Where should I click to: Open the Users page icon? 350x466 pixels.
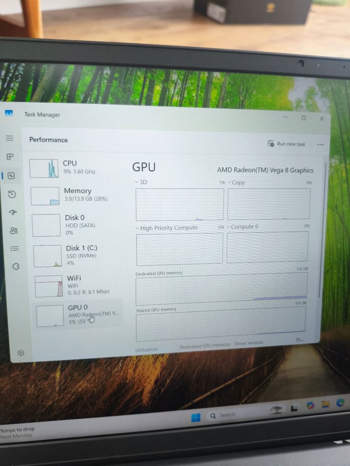(14, 231)
